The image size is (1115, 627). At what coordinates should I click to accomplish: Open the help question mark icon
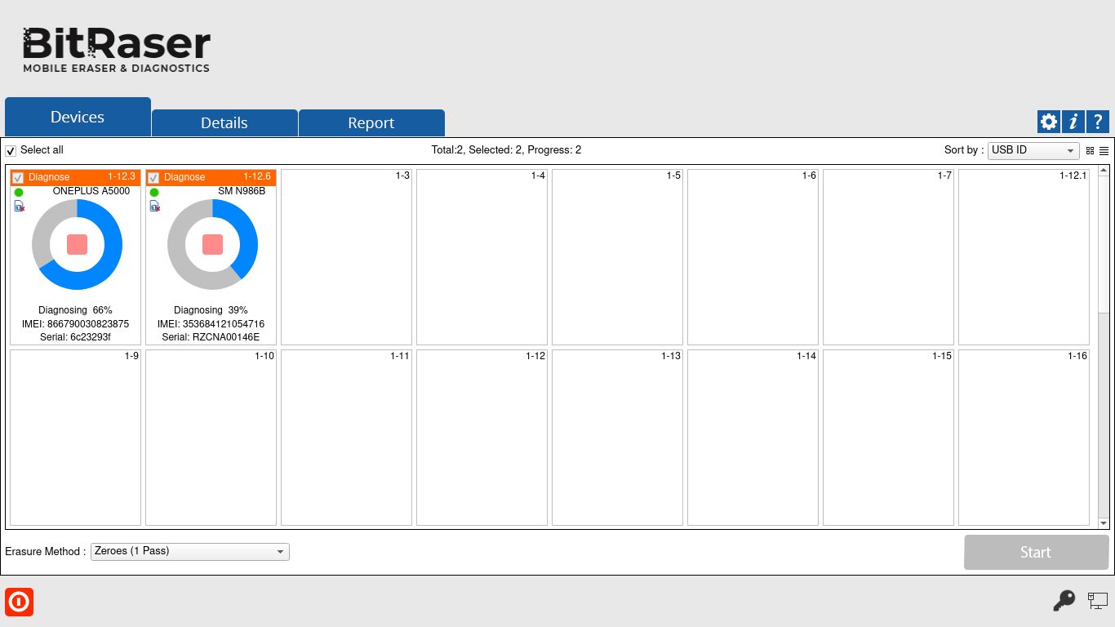tap(1098, 122)
